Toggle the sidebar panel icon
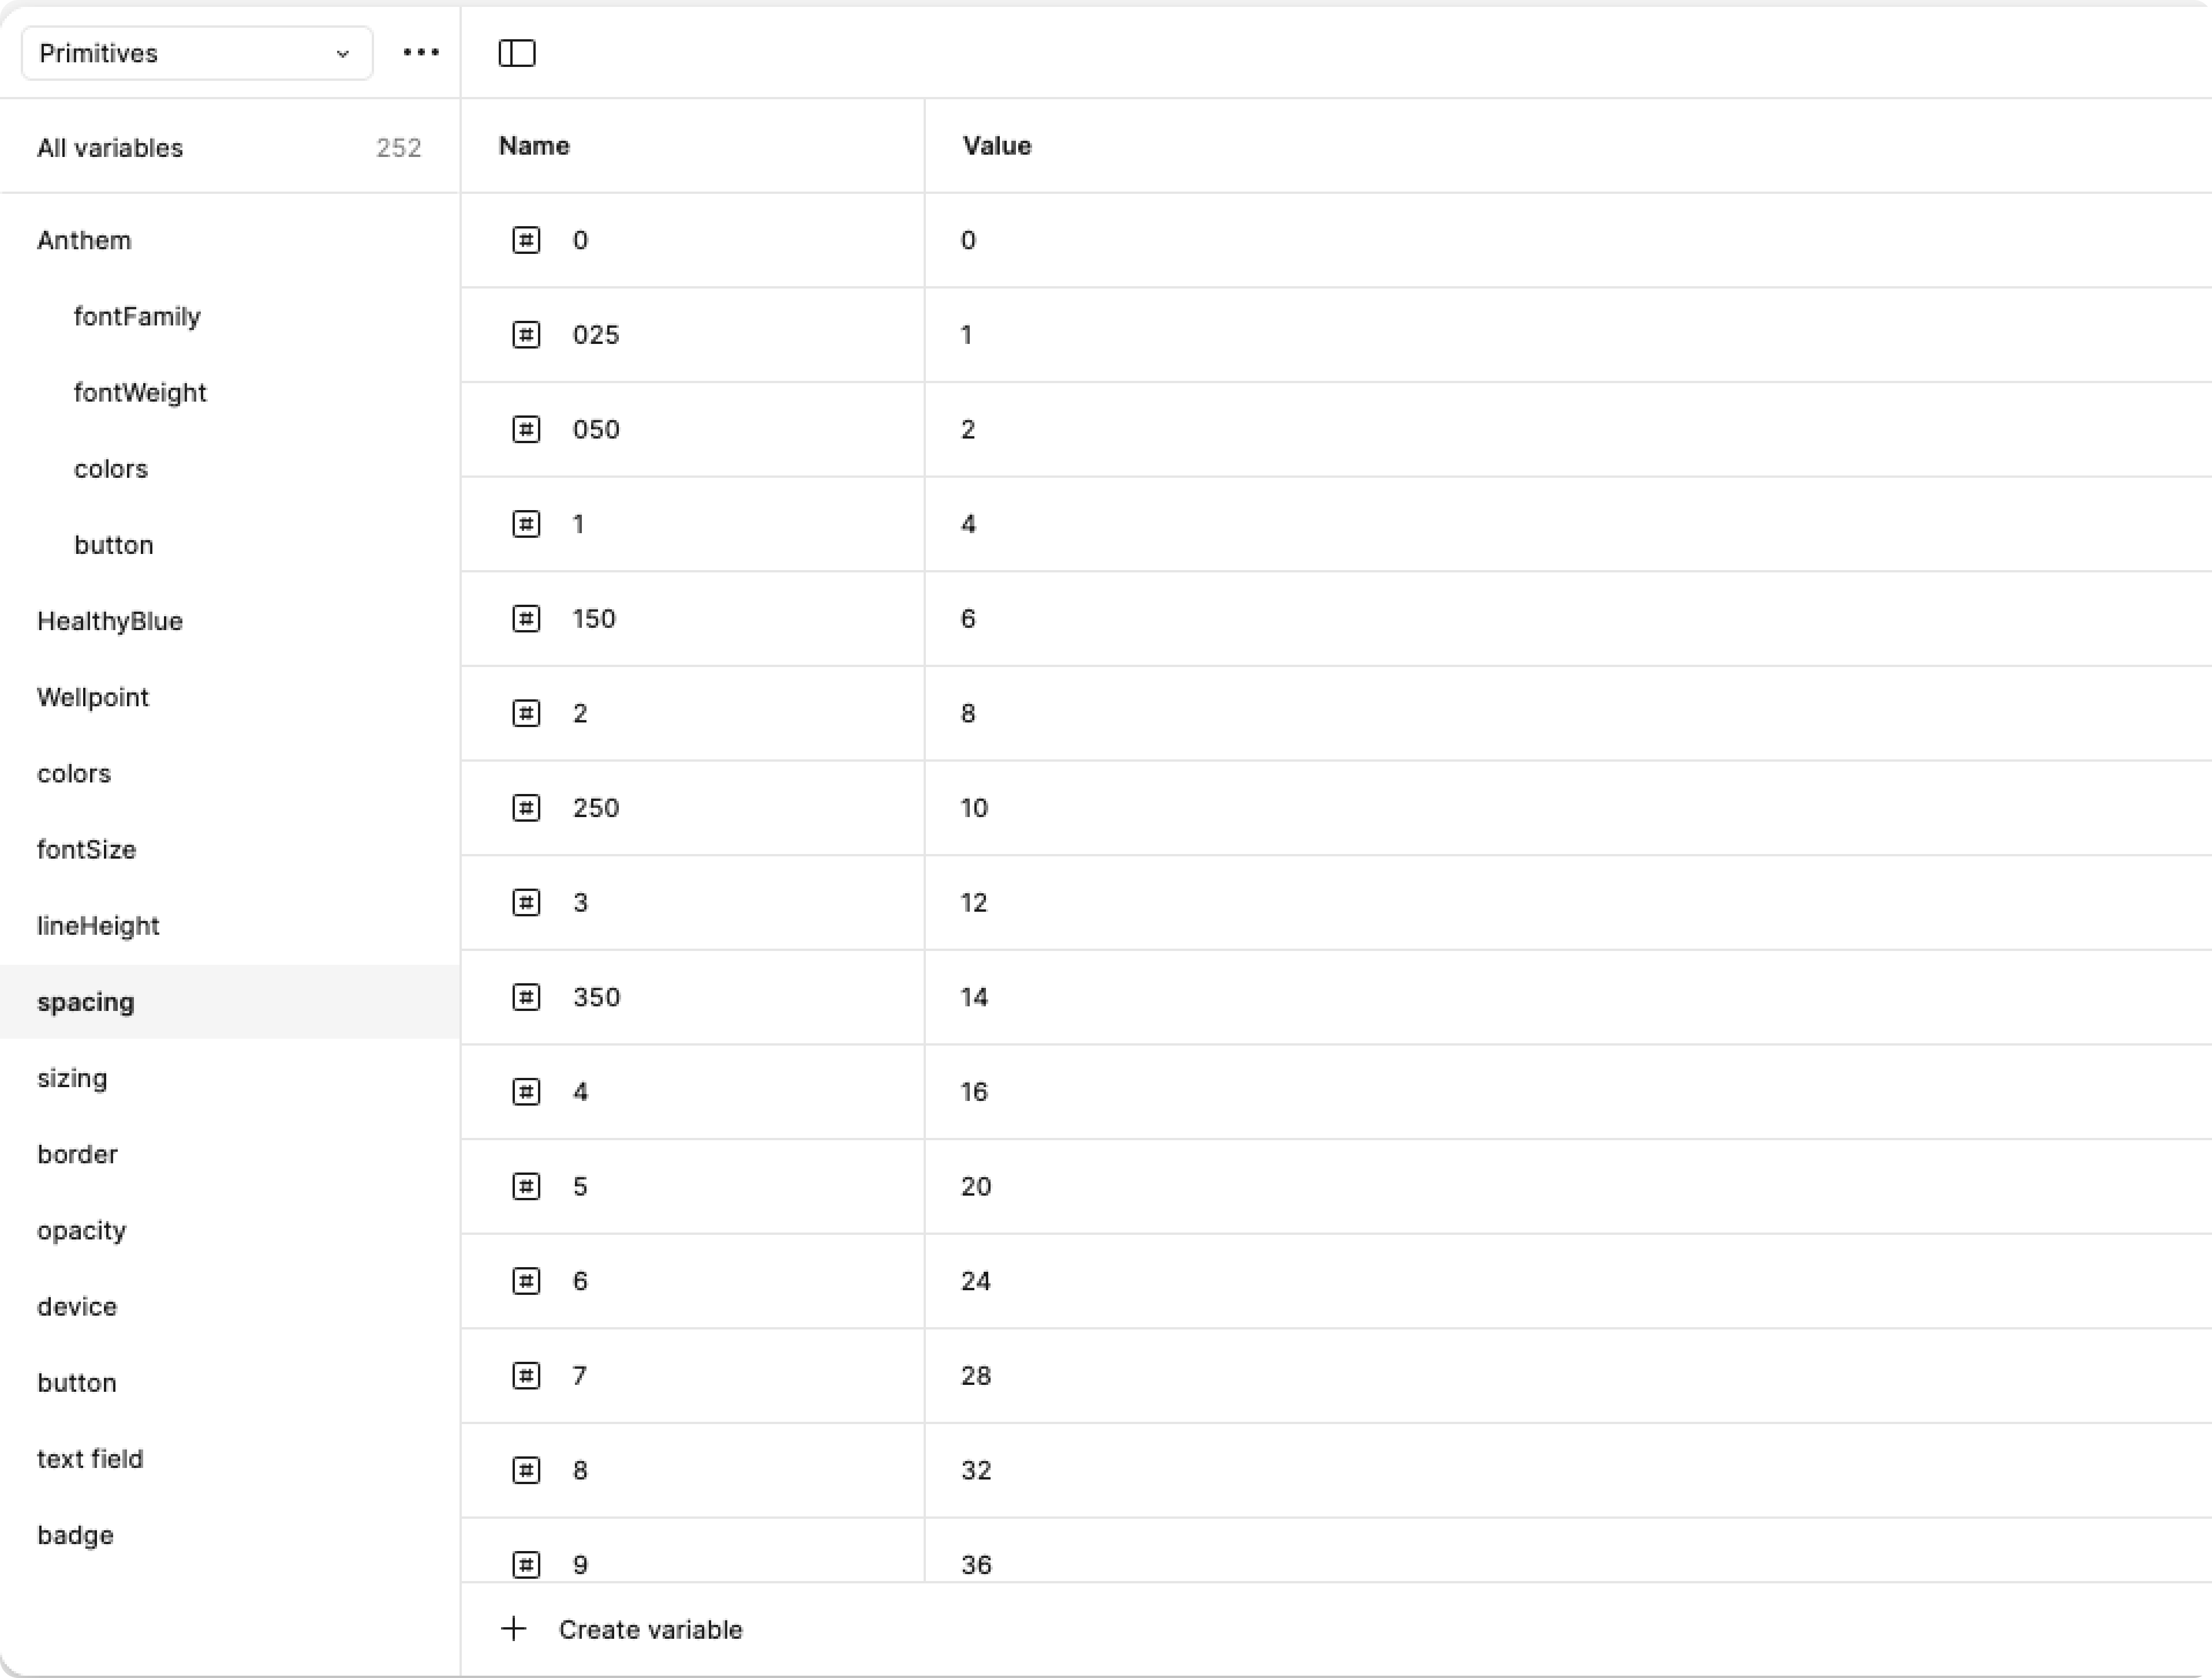The image size is (2212, 1678). pos(517,53)
